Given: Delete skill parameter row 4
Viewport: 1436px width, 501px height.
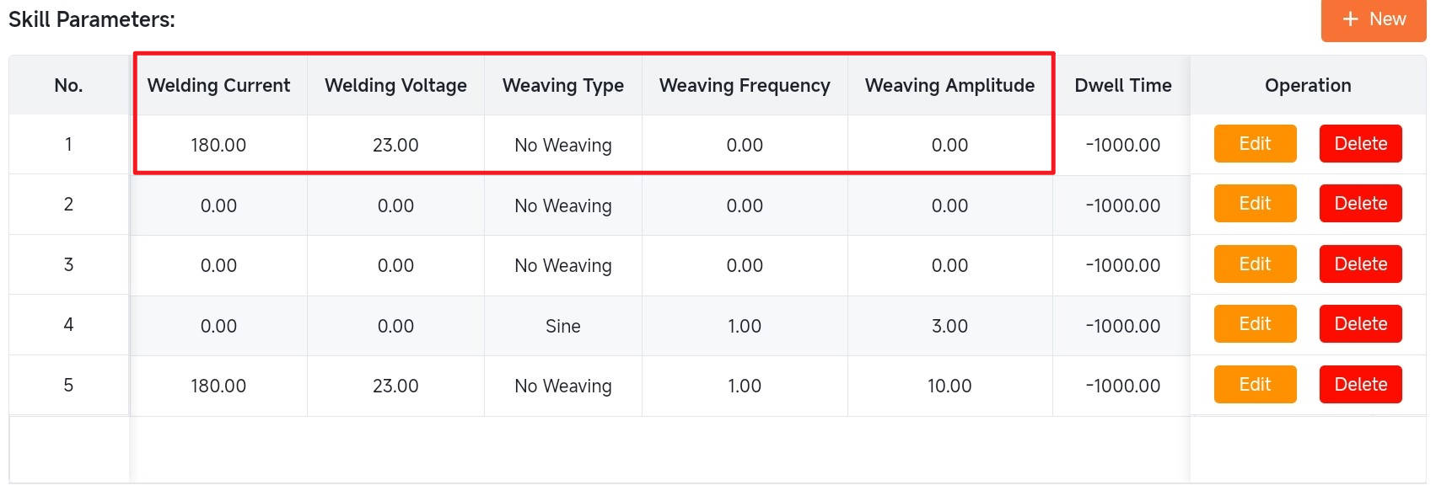Looking at the screenshot, I should point(1360,324).
